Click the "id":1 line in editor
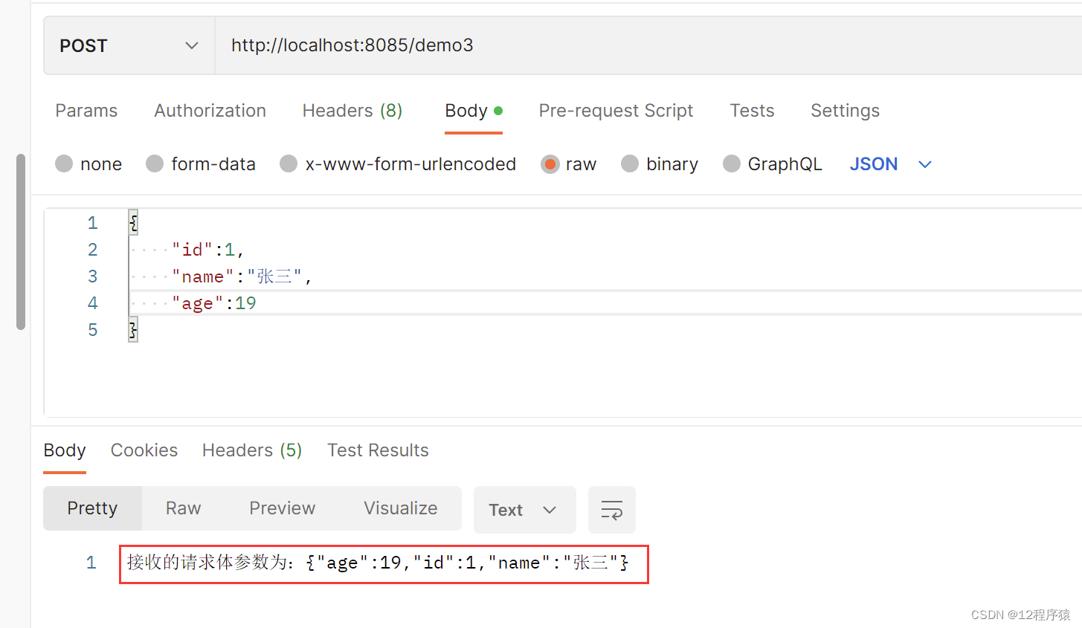This screenshot has width=1082, height=628. [207, 250]
